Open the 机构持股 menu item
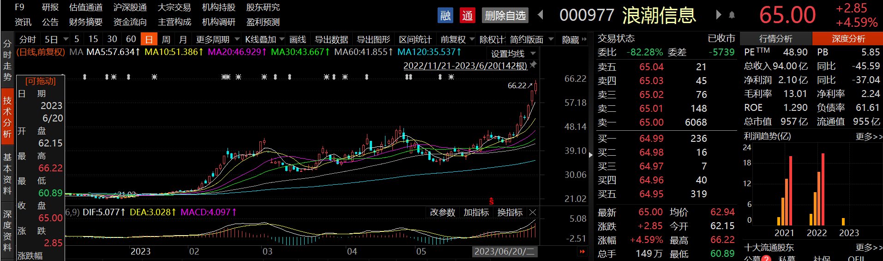This screenshot has height=261, width=883. (219, 7)
